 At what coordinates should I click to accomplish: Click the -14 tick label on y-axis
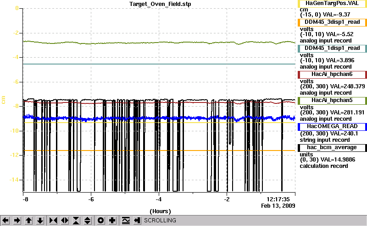click(x=14, y=179)
